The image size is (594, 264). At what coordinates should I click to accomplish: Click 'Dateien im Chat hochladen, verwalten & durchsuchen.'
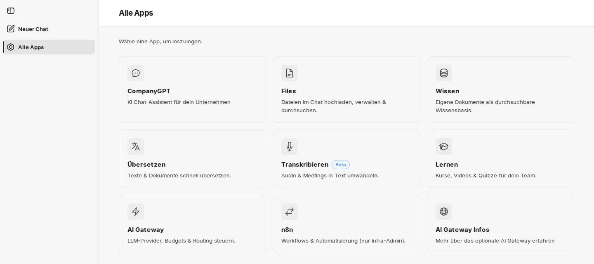(334, 106)
